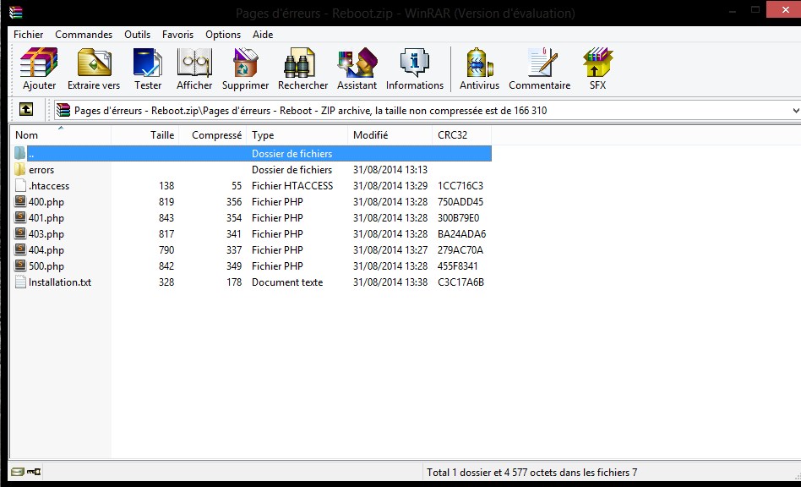
Task: Click the date 31/08/2014 13:27
Action: (x=390, y=250)
